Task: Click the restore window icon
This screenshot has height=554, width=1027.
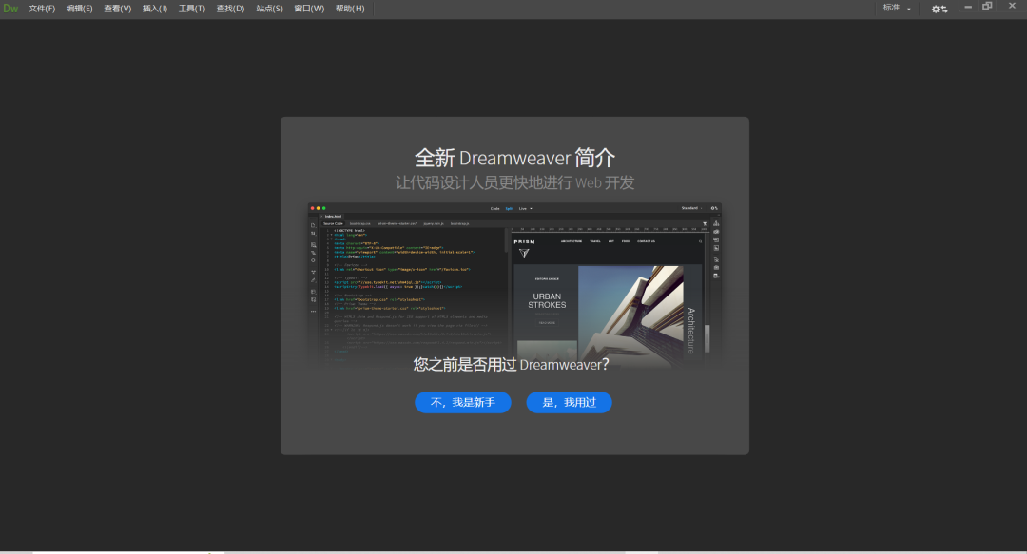Action: pos(988,8)
